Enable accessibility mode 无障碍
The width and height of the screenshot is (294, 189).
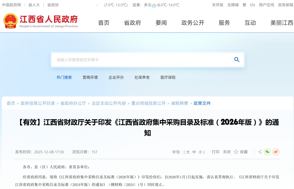tap(233, 5)
